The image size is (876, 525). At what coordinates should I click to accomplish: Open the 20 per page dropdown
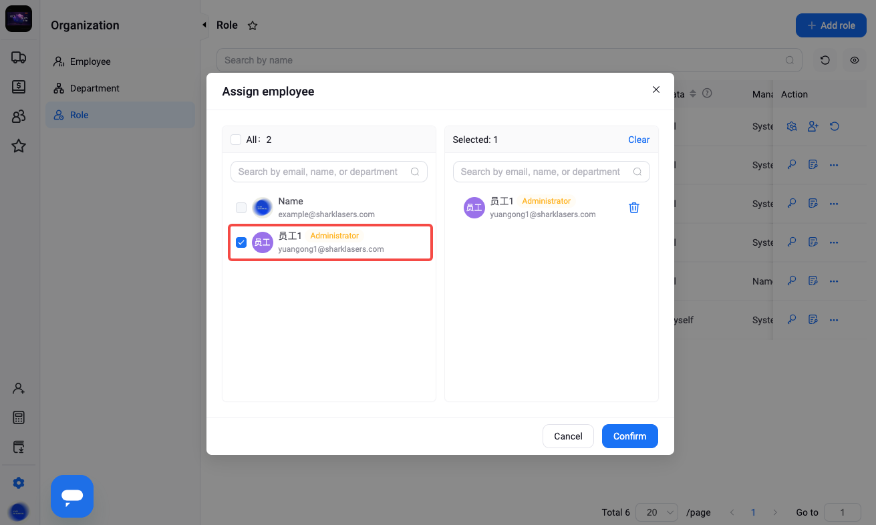click(657, 512)
